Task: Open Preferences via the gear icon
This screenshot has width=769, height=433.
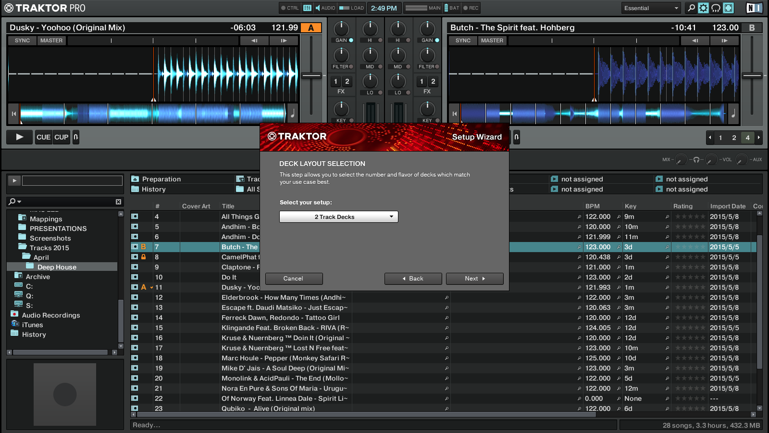Action: click(703, 8)
